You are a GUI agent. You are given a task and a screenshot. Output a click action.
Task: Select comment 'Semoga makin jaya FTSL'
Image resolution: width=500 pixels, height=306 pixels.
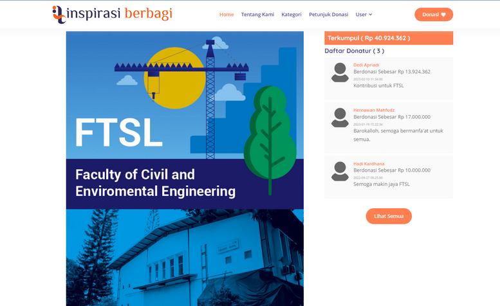382,184
